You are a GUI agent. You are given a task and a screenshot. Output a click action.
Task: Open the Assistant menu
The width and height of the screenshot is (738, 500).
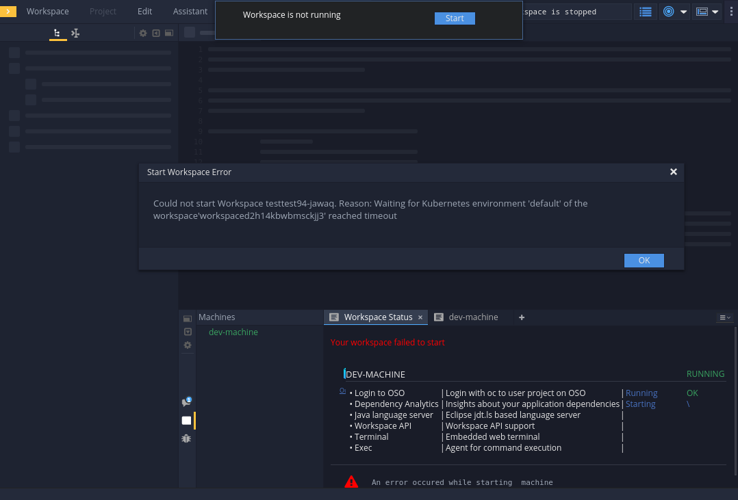pyautogui.click(x=190, y=11)
